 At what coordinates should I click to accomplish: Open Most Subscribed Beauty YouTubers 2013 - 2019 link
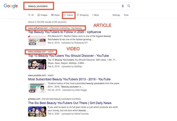[x=69, y=79]
